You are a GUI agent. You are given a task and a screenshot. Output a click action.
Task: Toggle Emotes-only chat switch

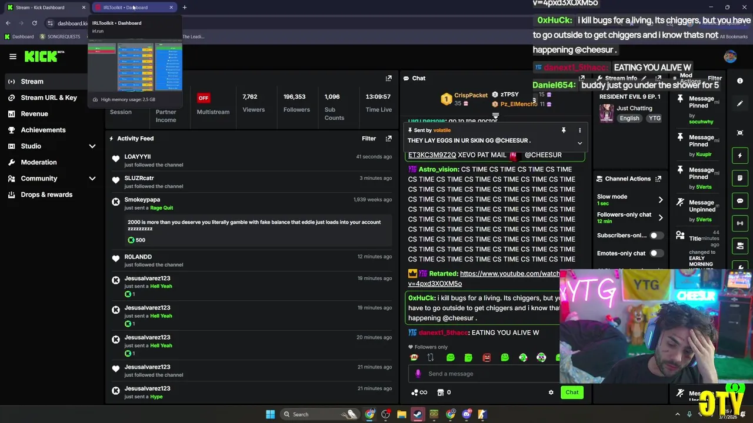(x=657, y=253)
